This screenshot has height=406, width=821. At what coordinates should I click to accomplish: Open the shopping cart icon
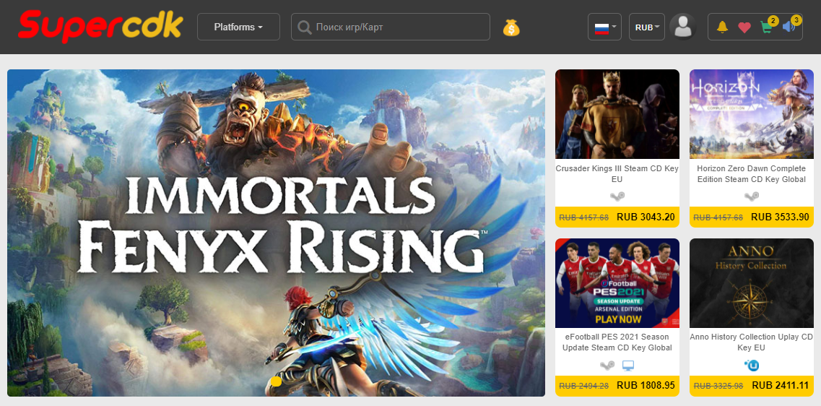pyautogui.click(x=767, y=27)
